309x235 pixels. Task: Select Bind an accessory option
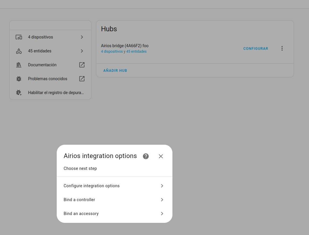point(81,214)
